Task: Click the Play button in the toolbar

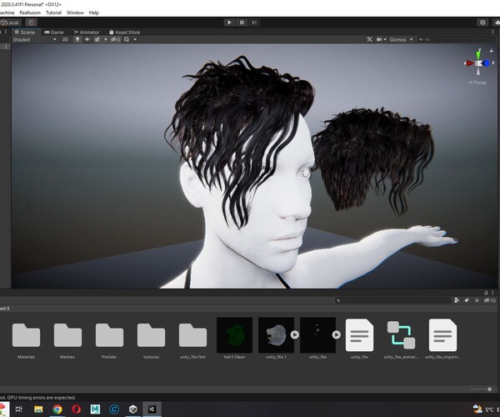Action: coord(229,23)
